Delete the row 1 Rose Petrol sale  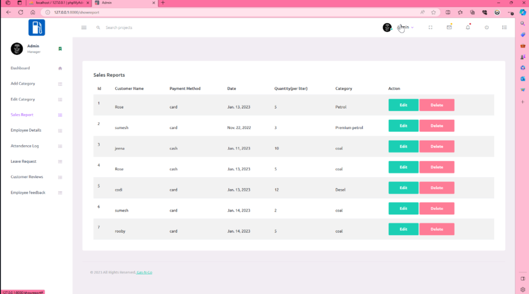click(x=437, y=105)
